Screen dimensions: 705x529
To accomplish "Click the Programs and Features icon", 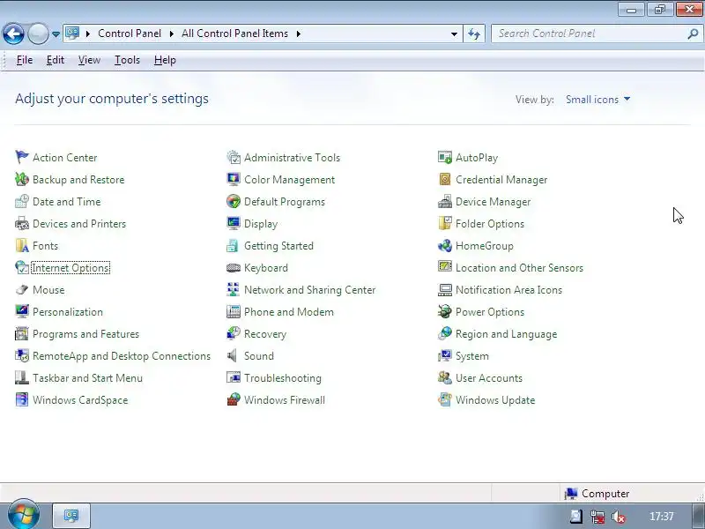I will coord(21,333).
